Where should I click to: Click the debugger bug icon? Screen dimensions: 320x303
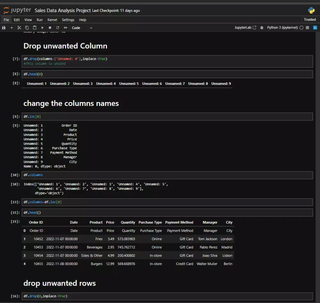(262, 28)
